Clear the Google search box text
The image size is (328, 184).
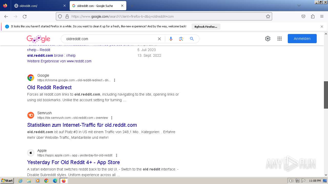pyautogui.click(x=159, y=39)
